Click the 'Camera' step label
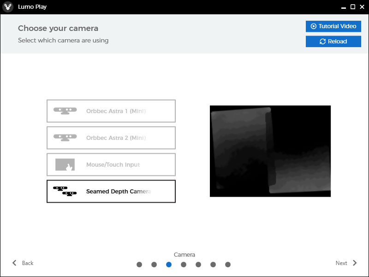Viewport: 369px width, 277px height. point(184,255)
